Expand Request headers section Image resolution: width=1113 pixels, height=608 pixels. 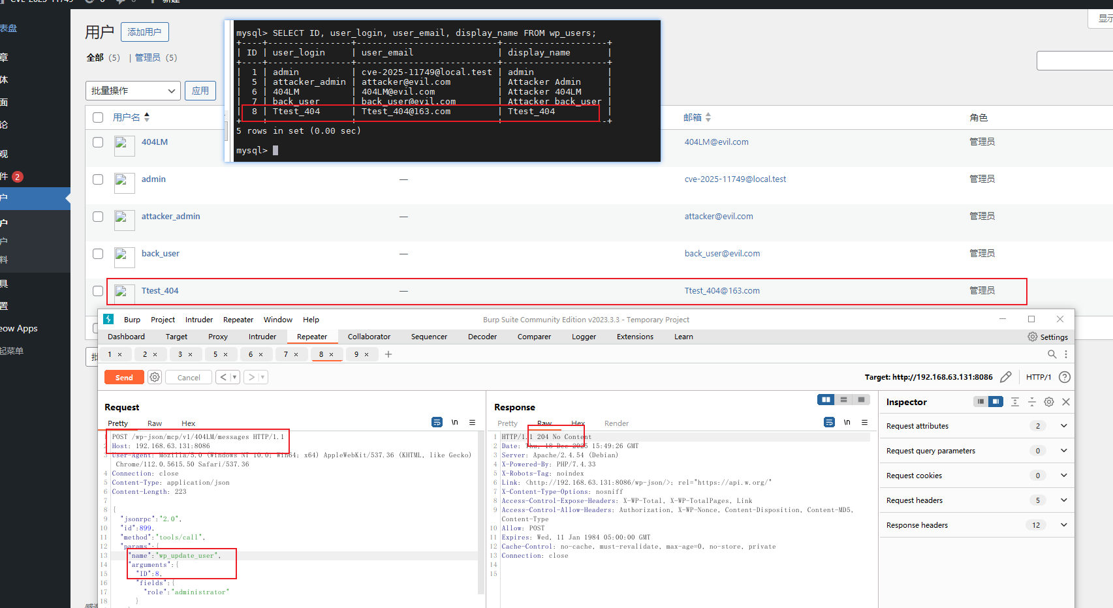point(1064,500)
